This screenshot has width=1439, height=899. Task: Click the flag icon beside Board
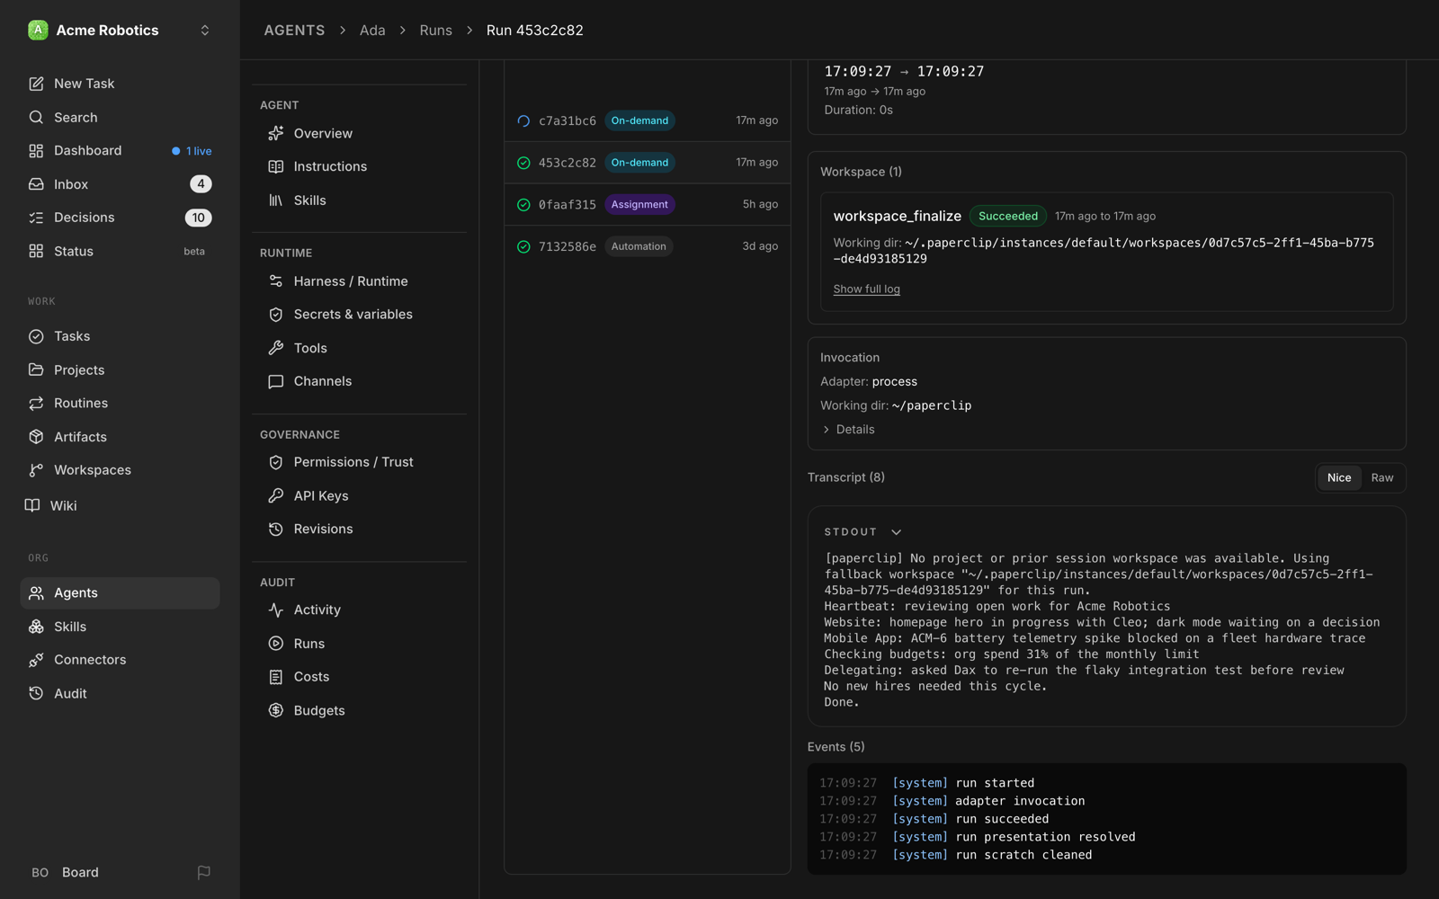tap(204, 872)
